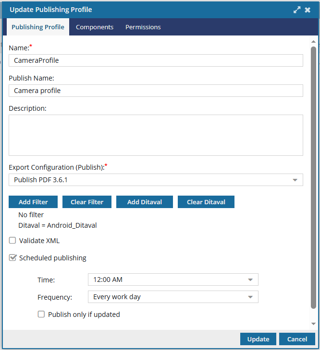Image resolution: width=320 pixels, height=350 pixels.
Task: Enable the Validate XML checkbox
Action: [13, 241]
